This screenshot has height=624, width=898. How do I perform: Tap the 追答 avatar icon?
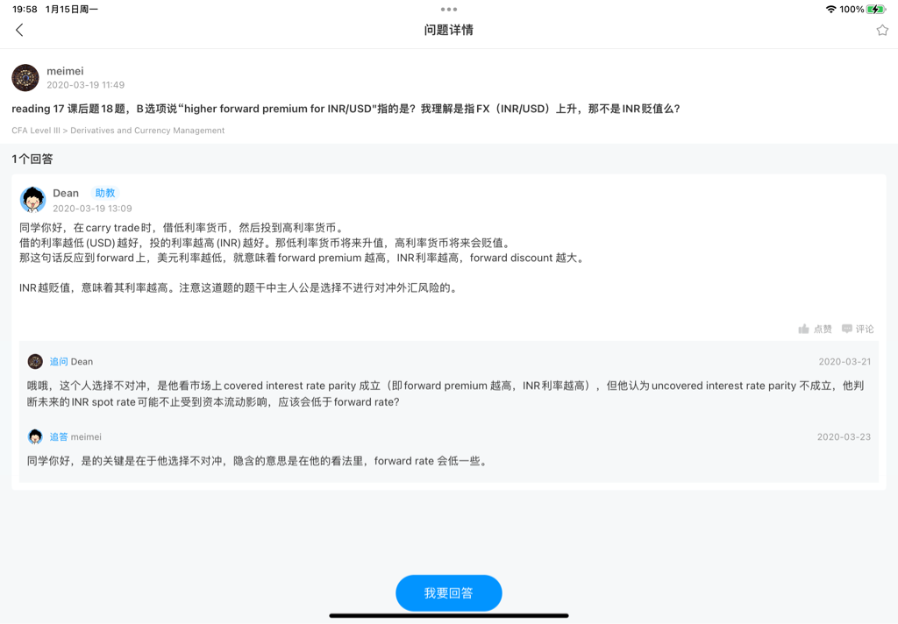(x=35, y=436)
